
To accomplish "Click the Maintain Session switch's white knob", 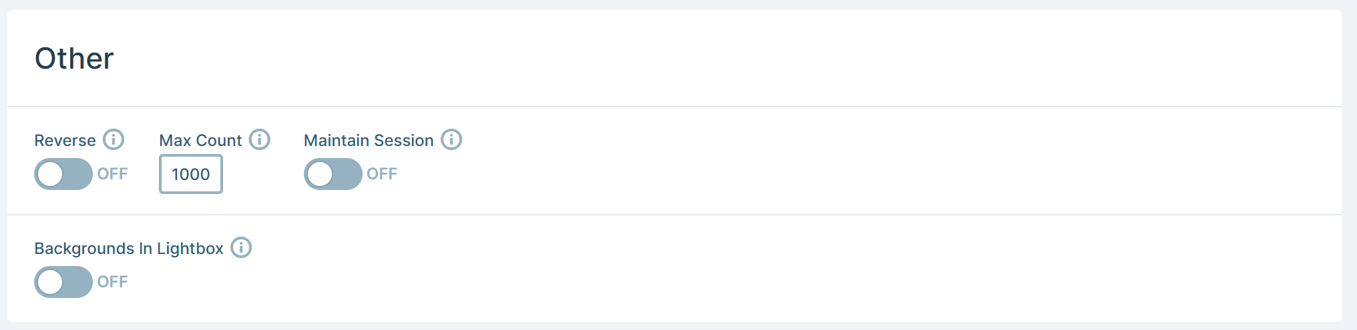I will [320, 174].
